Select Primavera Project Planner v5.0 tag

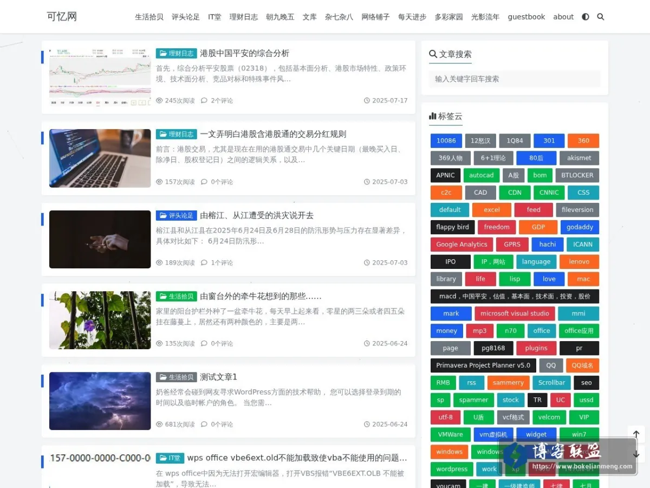[484, 365]
